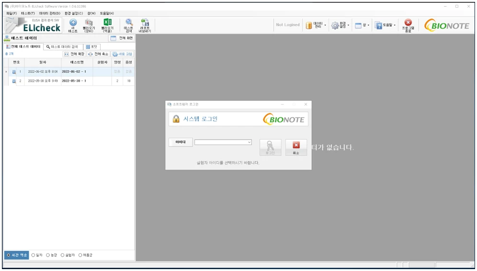
Task: Close the 소프트웨어 로그인 dialog
Action: [x=306, y=104]
